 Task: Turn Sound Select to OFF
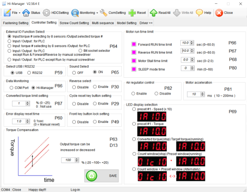[74, 73]
